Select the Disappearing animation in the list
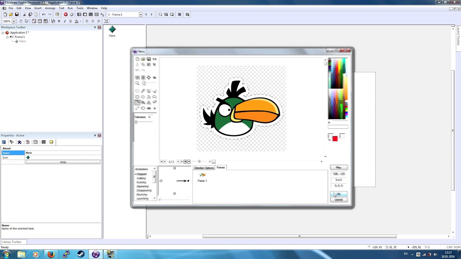461x259 pixels. click(144, 190)
